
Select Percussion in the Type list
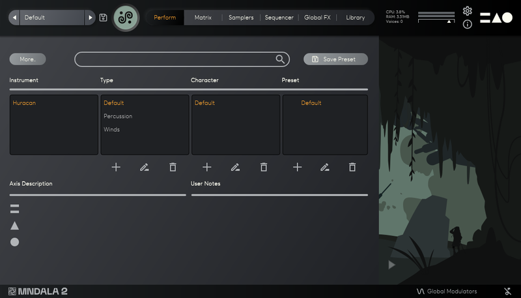(x=118, y=116)
